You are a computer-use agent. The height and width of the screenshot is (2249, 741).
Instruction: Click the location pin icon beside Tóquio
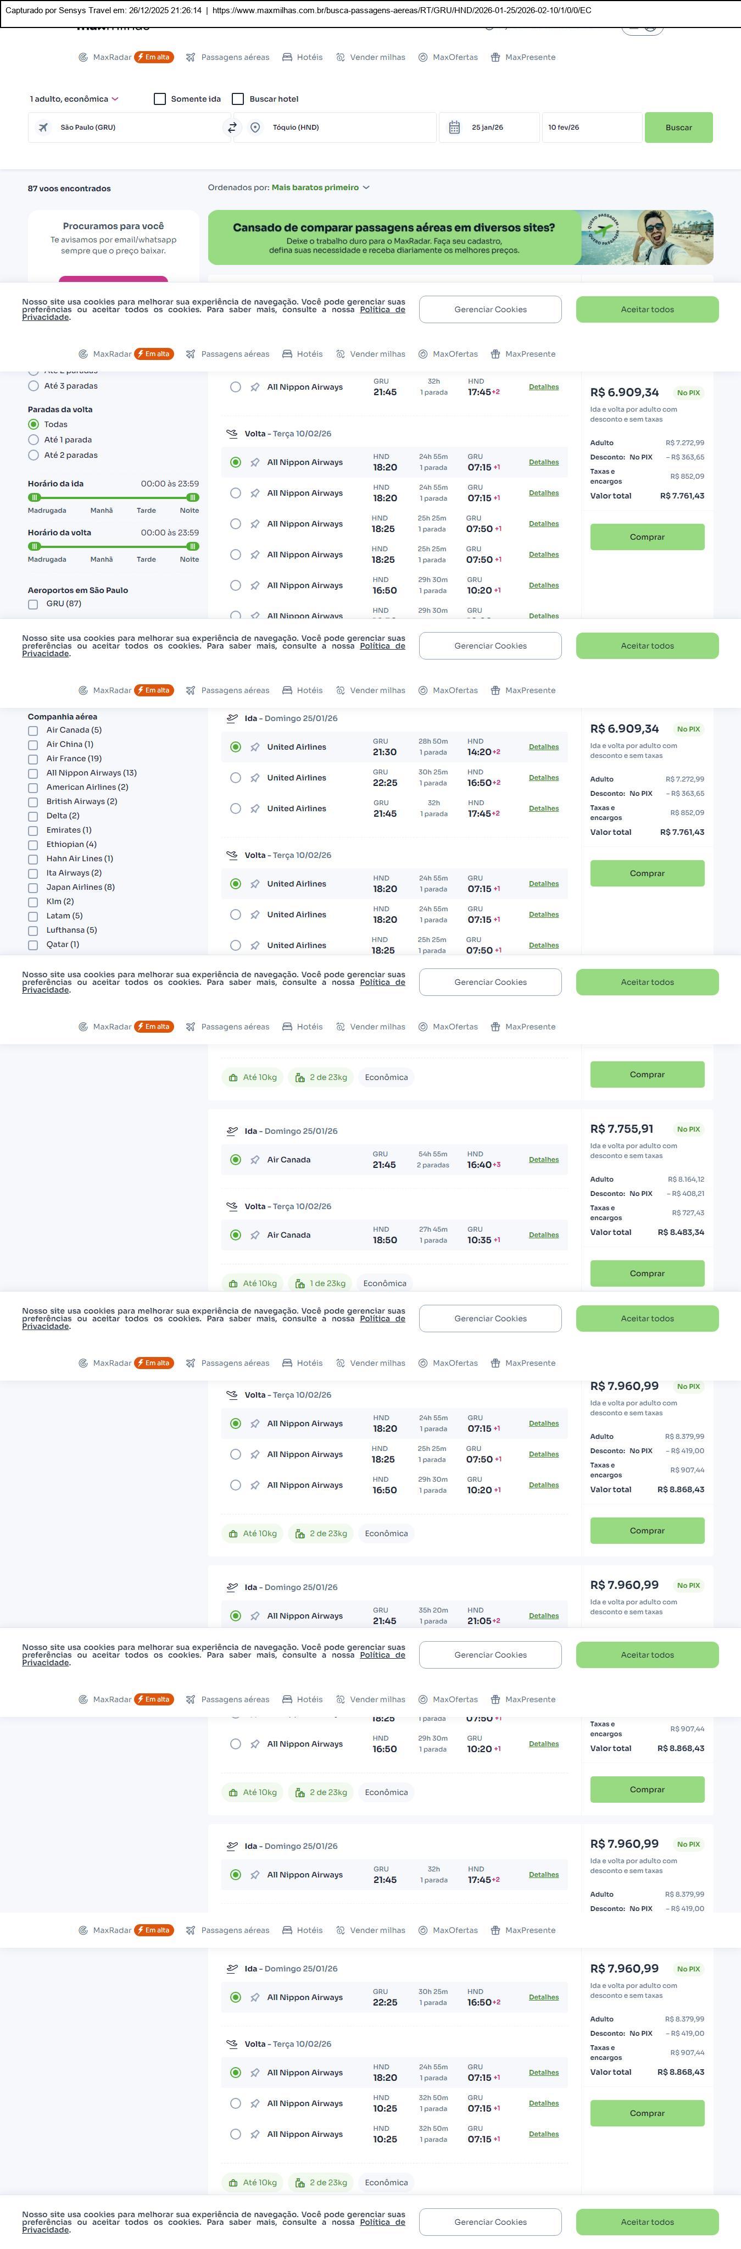click(x=255, y=128)
